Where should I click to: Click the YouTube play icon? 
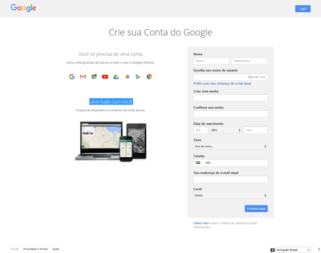pyautogui.click(x=105, y=77)
